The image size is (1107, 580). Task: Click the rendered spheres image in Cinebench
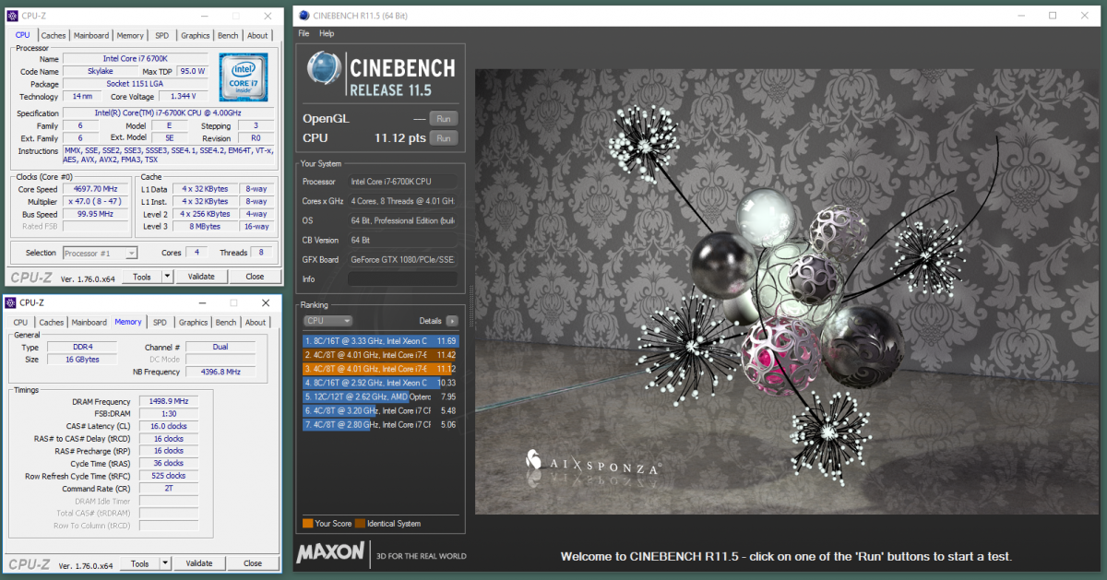click(x=787, y=291)
